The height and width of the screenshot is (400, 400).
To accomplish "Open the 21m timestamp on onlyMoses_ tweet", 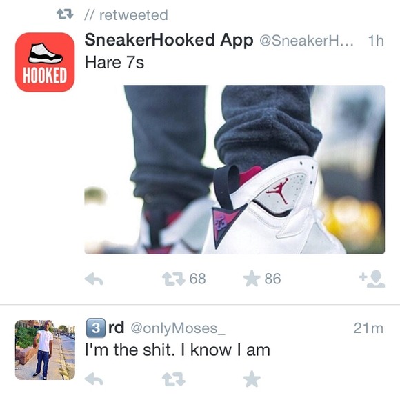I will (368, 328).
